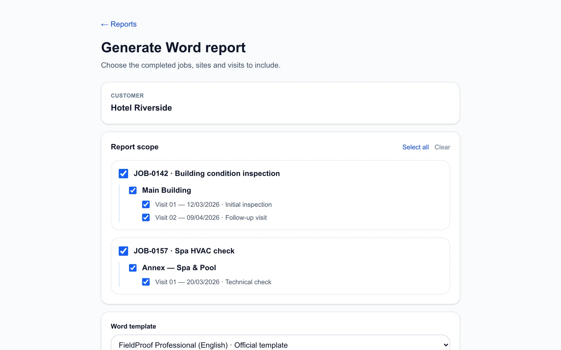
Task: Click the Main Building label text
Action: (x=167, y=190)
